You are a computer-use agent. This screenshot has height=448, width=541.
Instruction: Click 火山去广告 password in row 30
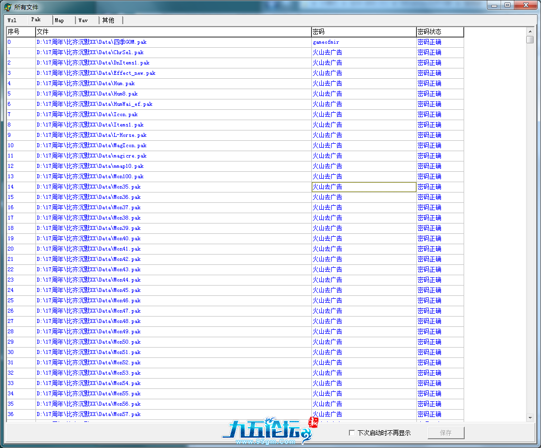pos(364,352)
